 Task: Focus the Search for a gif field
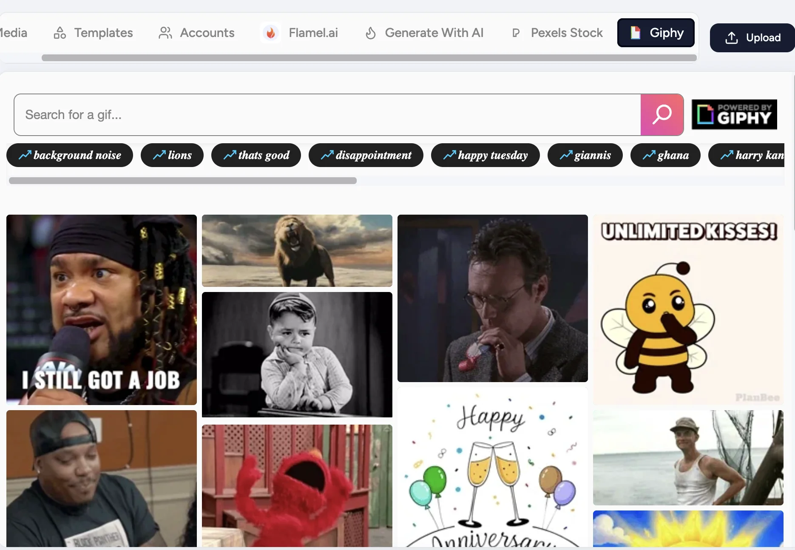[327, 115]
